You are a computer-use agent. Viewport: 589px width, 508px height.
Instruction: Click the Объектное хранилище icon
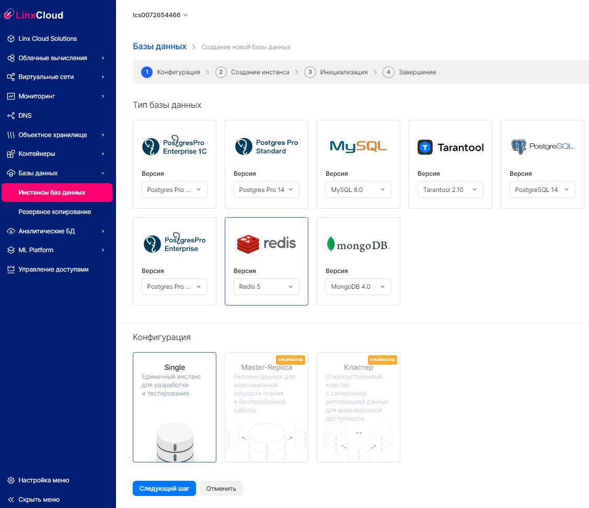click(x=11, y=135)
